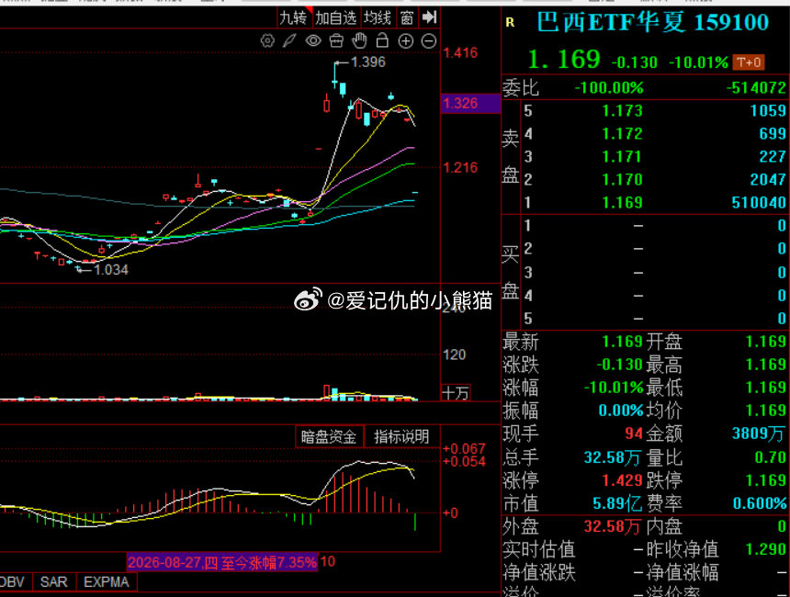
Task: Zoom out with the minus icon
Action: 429,40
